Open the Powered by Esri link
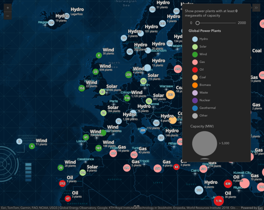The height and width of the screenshot is (210, 264). click(x=259, y=208)
